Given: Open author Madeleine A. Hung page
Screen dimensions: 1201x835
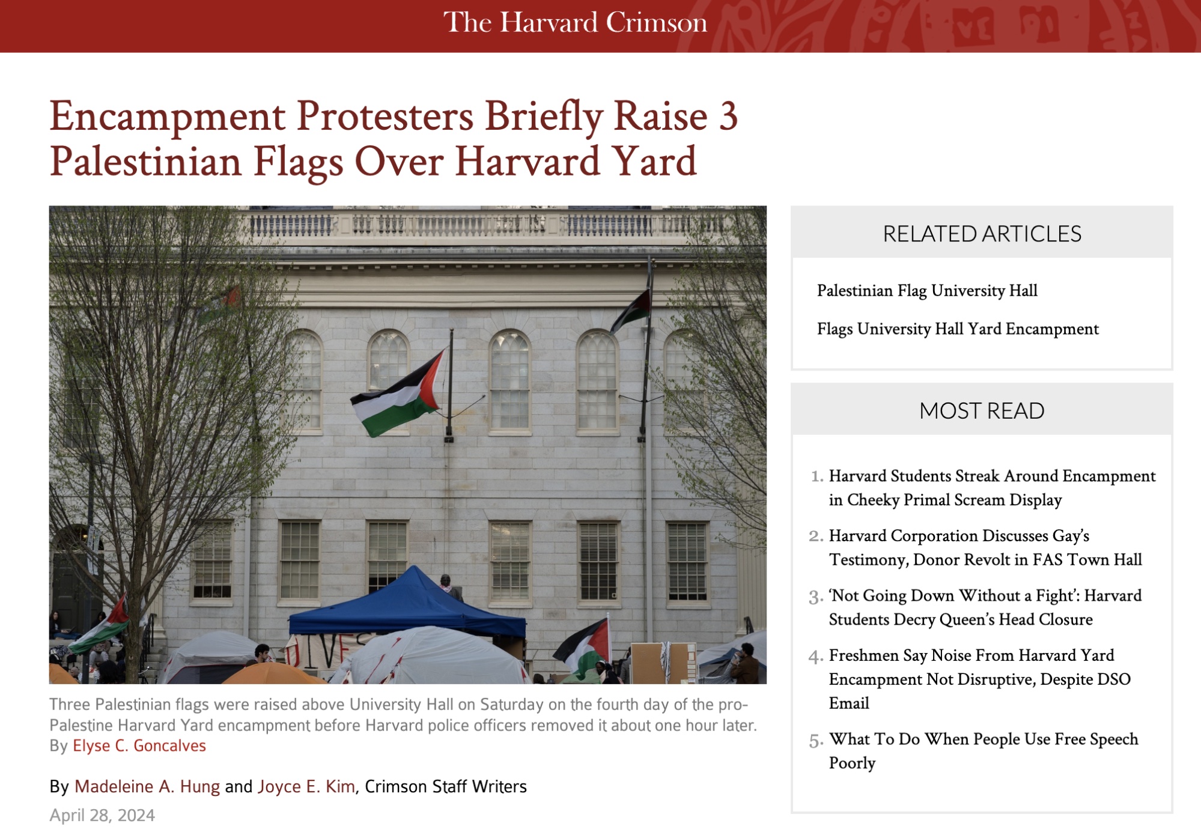Looking at the screenshot, I should 147,787.
